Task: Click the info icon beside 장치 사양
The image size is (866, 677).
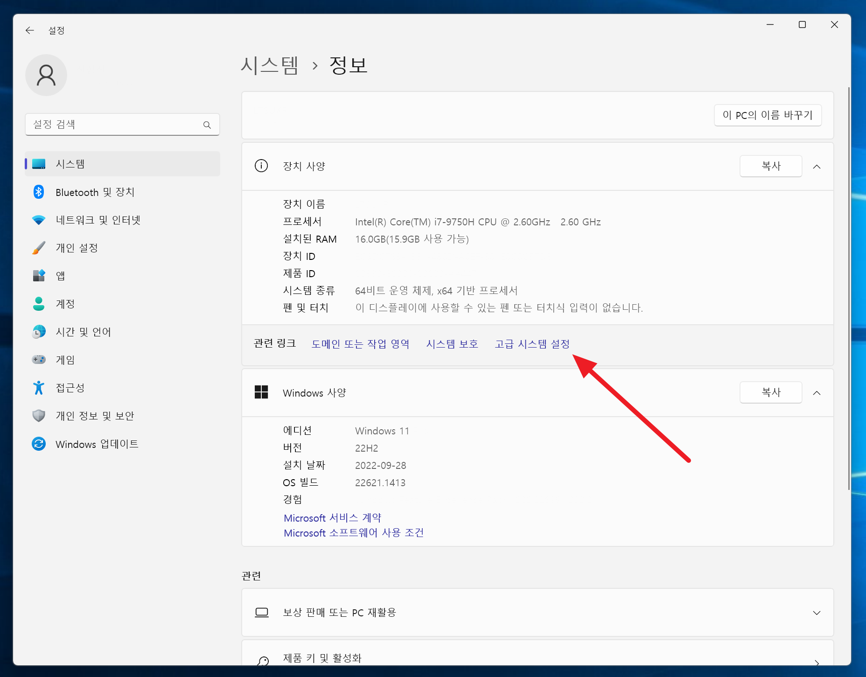Action: tap(261, 166)
